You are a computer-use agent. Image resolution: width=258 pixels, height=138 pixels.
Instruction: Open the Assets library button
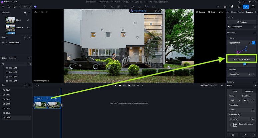pyautogui.click(x=26, y=7)
